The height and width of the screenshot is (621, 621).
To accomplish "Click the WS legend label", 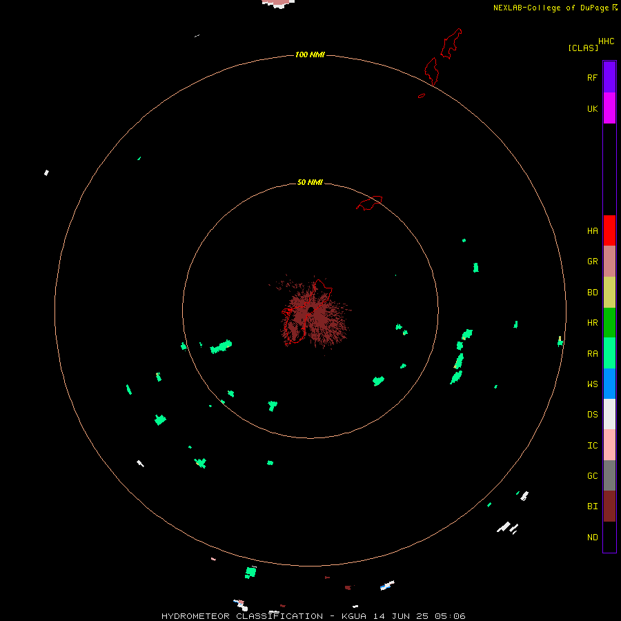I will coord(592,384).
